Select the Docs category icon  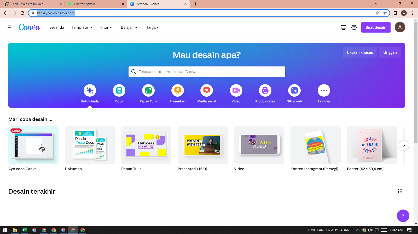coord(119,90)
